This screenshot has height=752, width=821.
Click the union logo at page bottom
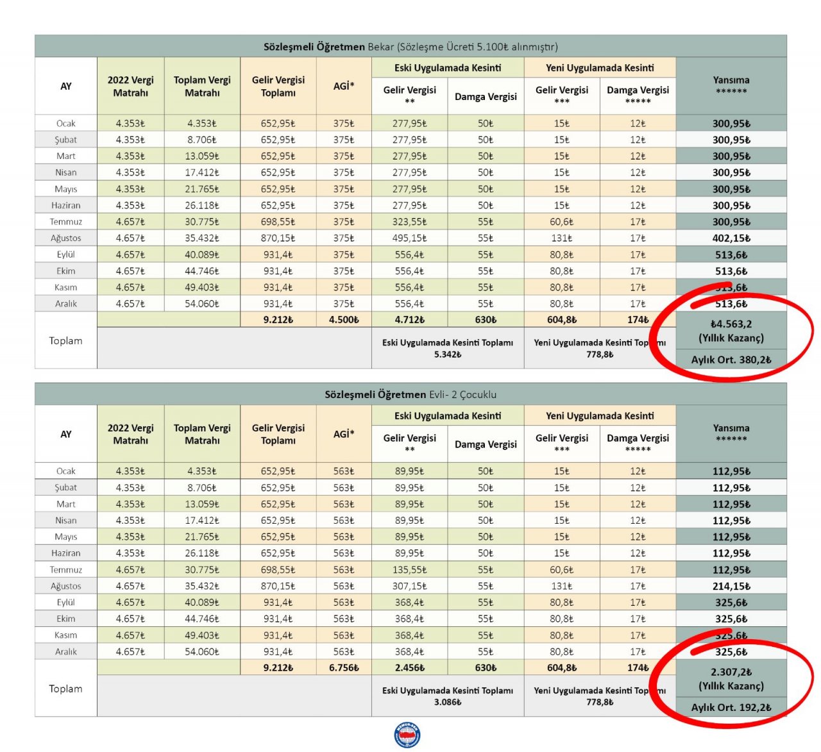407,735
